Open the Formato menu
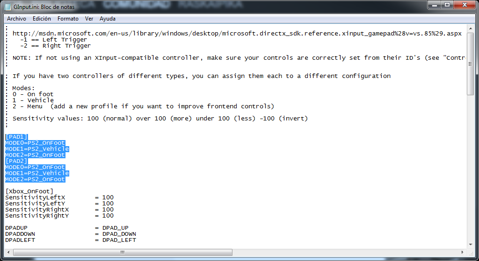Screen dimensions: 479x261 [68, 19]
